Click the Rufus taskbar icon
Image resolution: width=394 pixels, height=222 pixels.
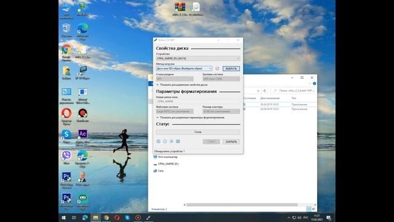[x=149, y=218]
